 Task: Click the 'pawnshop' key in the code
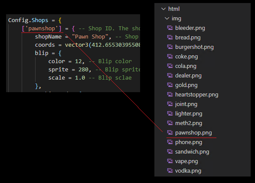pos(42,29)
